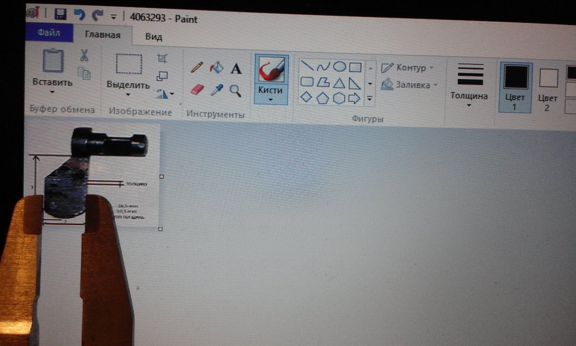The image size is (576, 346).
Task: Choose the Triangle shape
Action: pyautogui.click(x=339, y=83)
